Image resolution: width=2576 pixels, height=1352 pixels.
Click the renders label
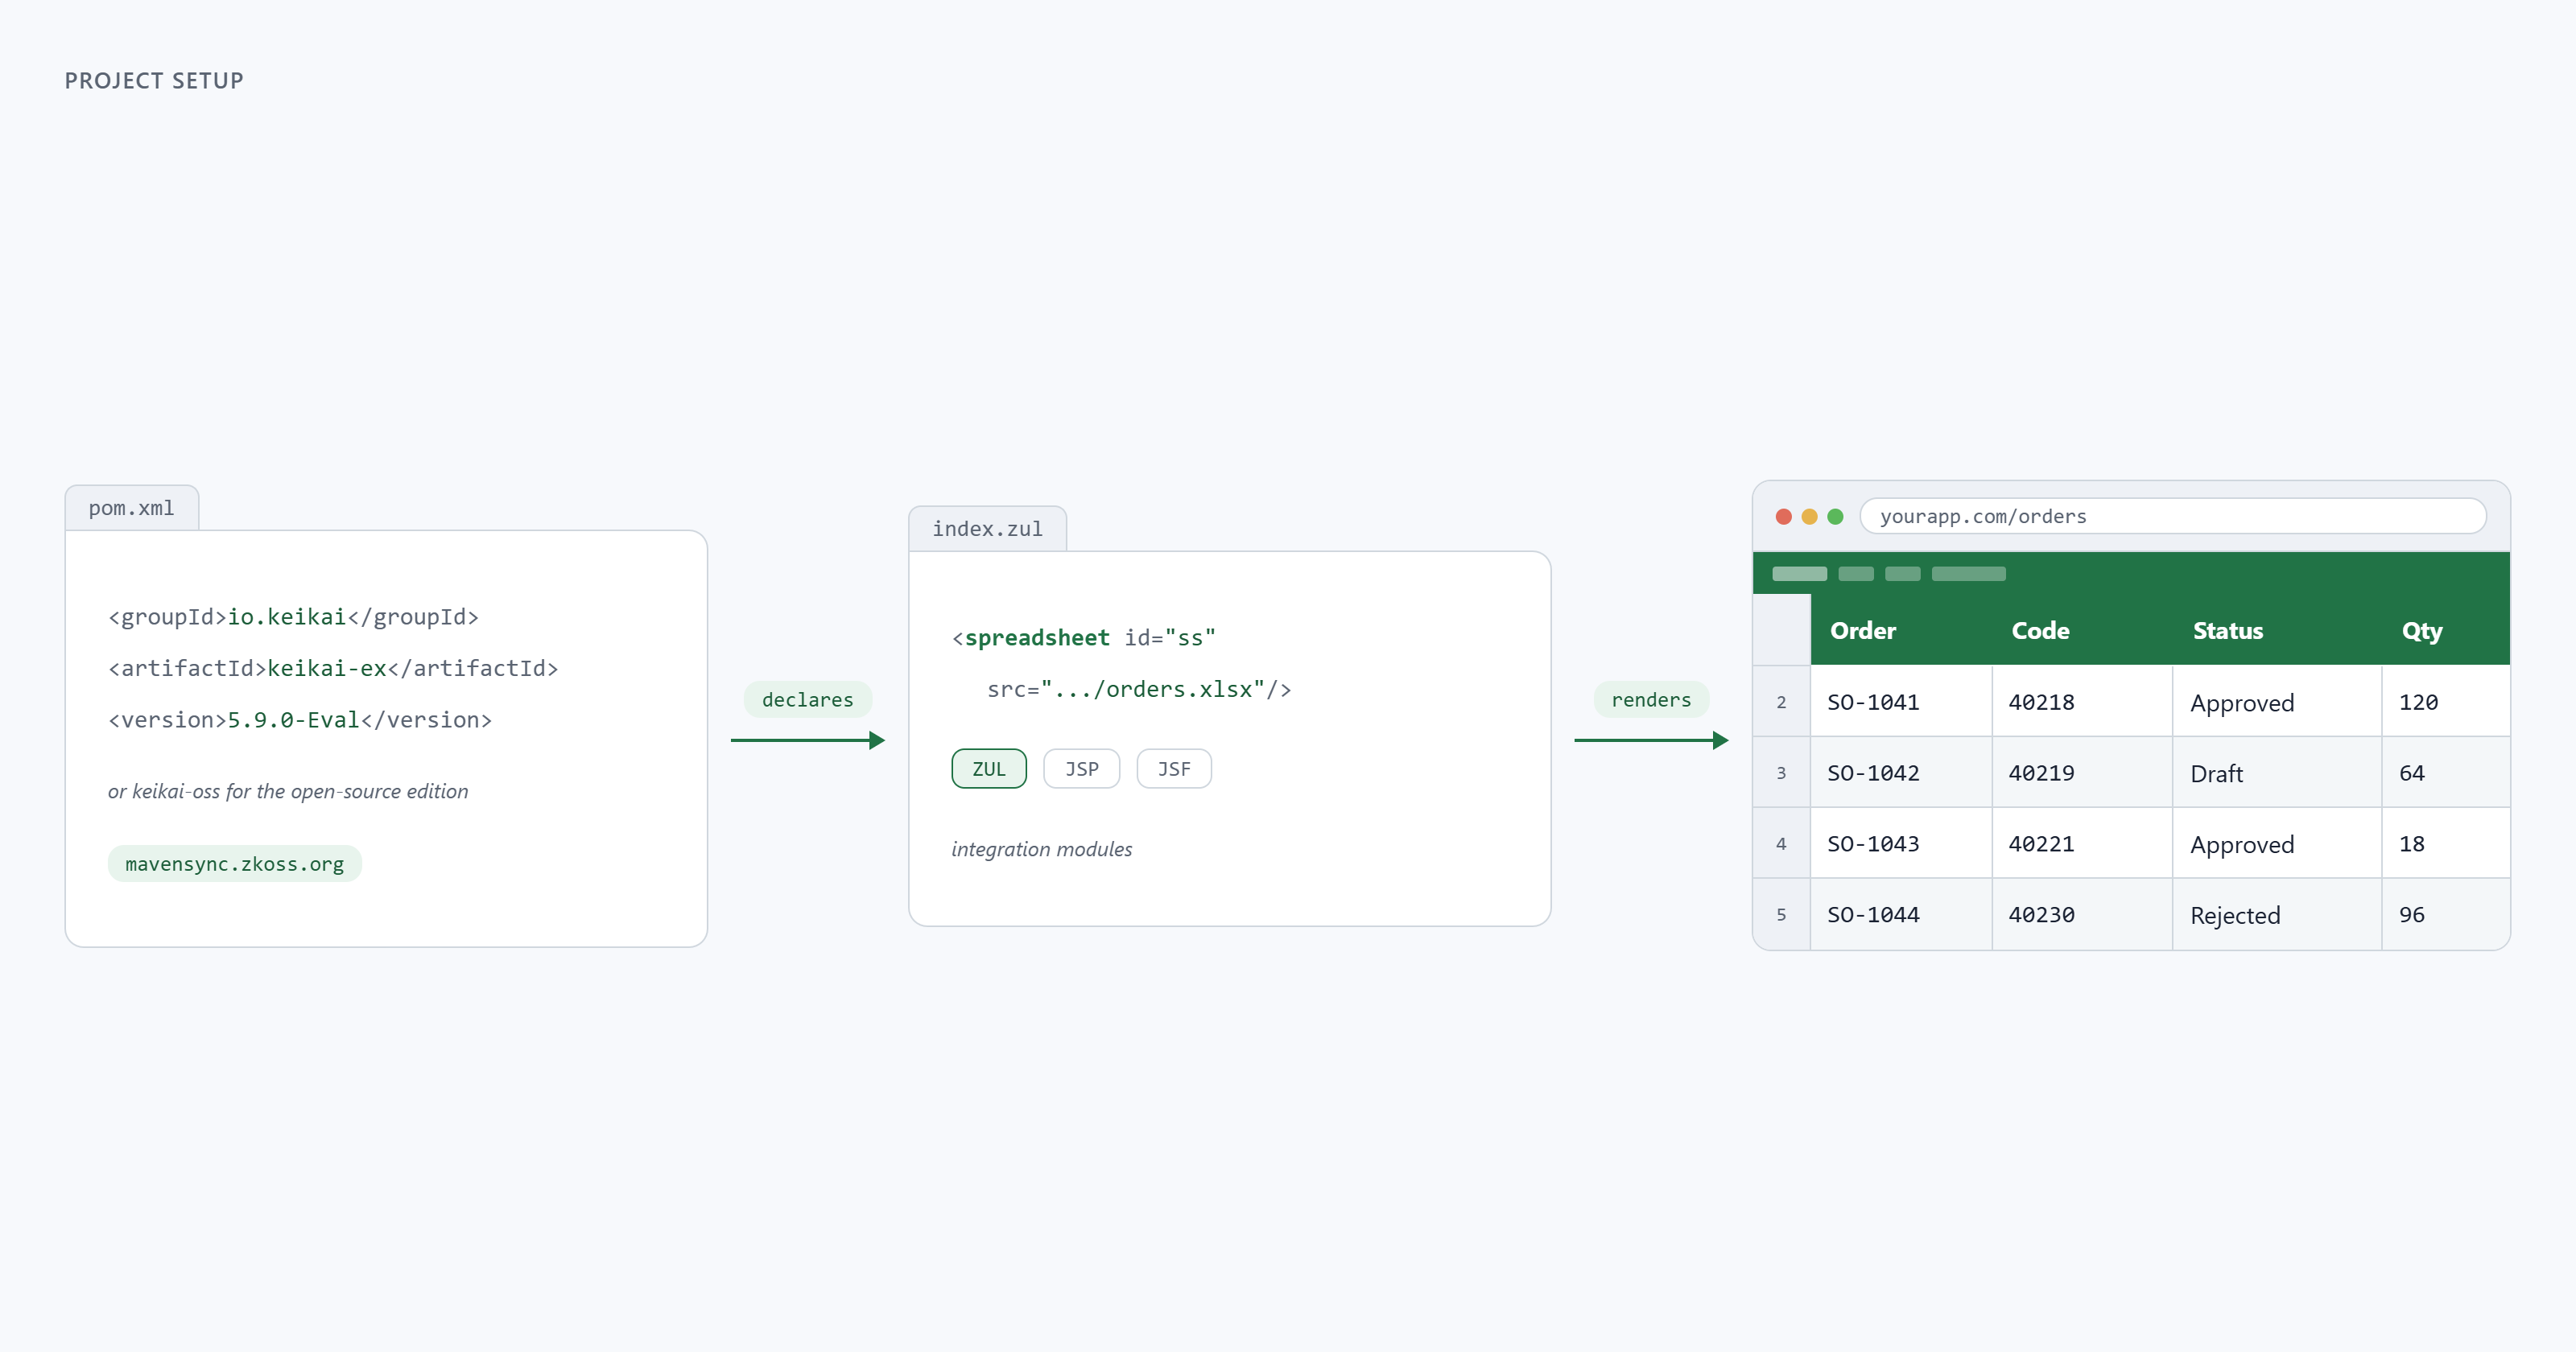point(1651,699)
